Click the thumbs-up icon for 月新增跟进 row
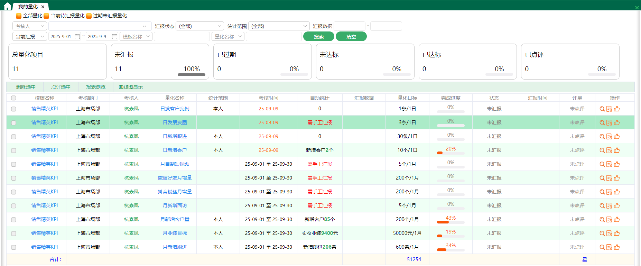The height and width of the screenshot is (266, 641). [617, 247]
